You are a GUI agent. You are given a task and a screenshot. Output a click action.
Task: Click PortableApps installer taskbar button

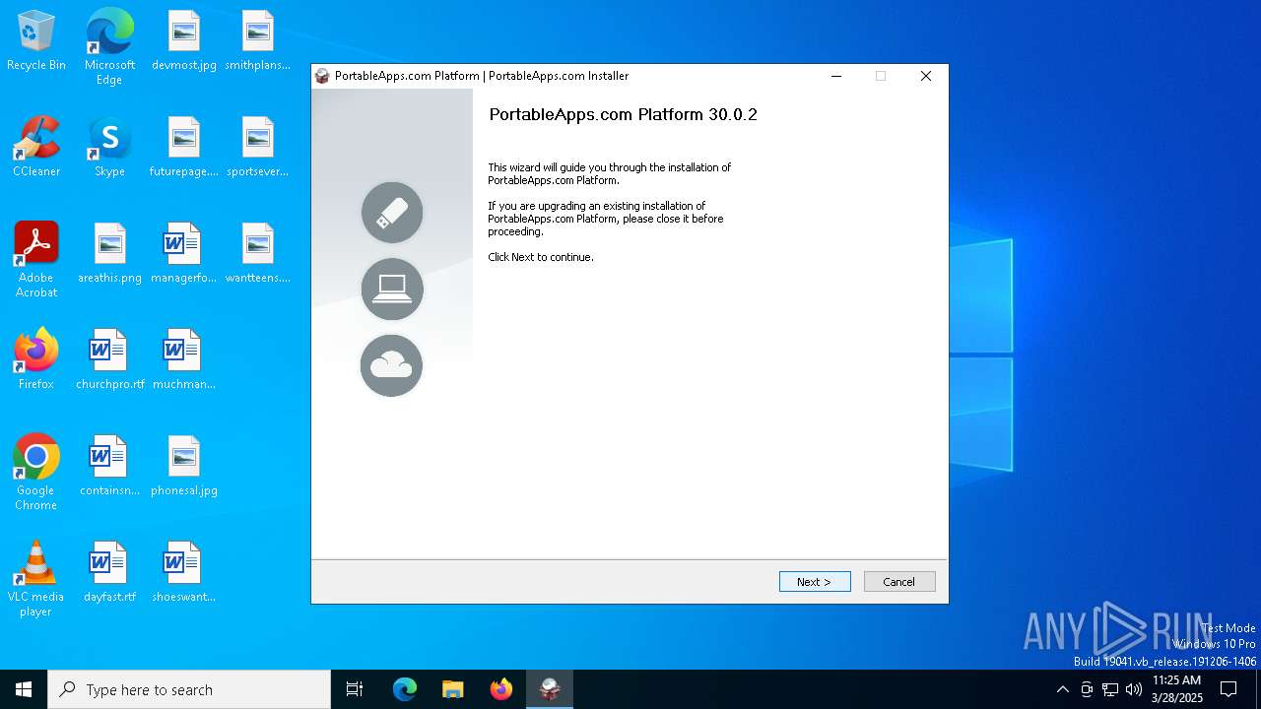pos(550,689)
